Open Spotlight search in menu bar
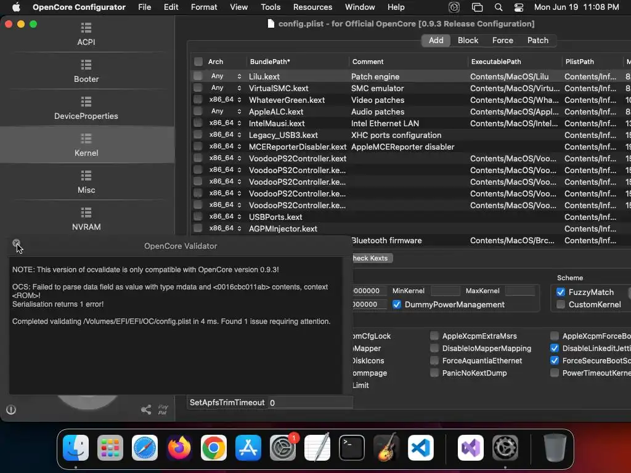The width and height of the screenshot is (631, 473). [498, 7]
